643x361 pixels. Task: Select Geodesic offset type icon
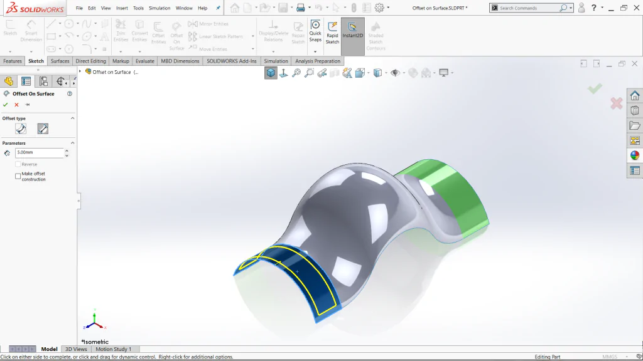[21, 129]
